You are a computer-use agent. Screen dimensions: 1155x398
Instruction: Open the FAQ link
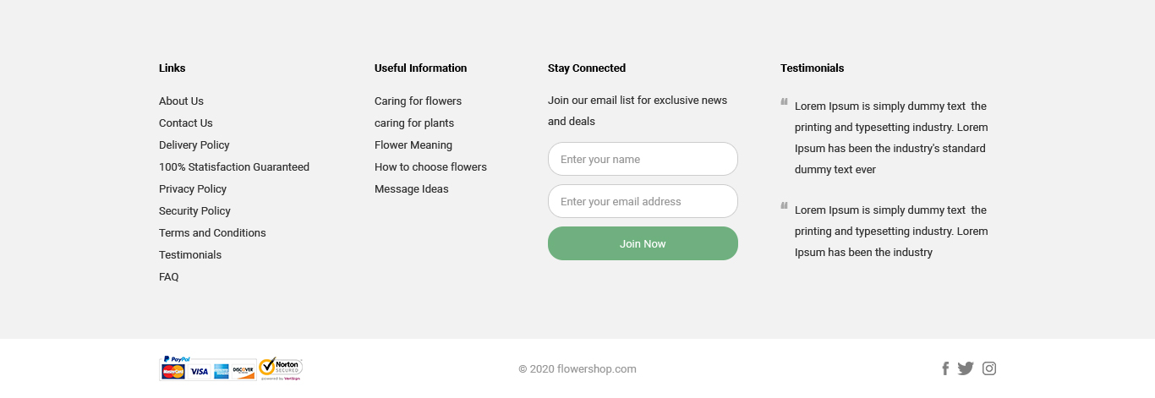click(169, 277)
